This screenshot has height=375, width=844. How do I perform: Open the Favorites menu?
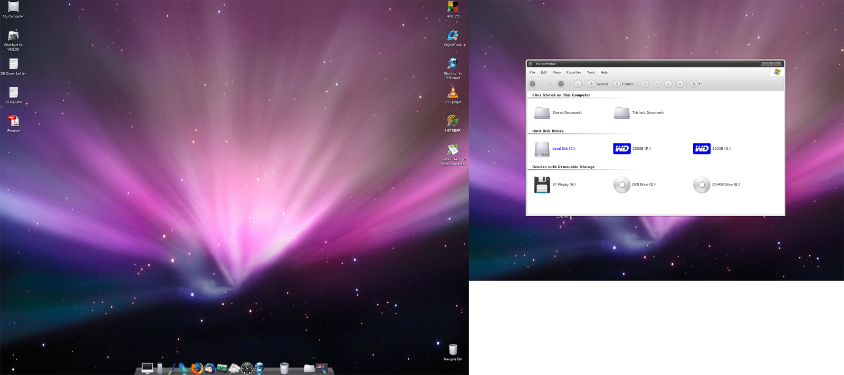click(574, 72)
